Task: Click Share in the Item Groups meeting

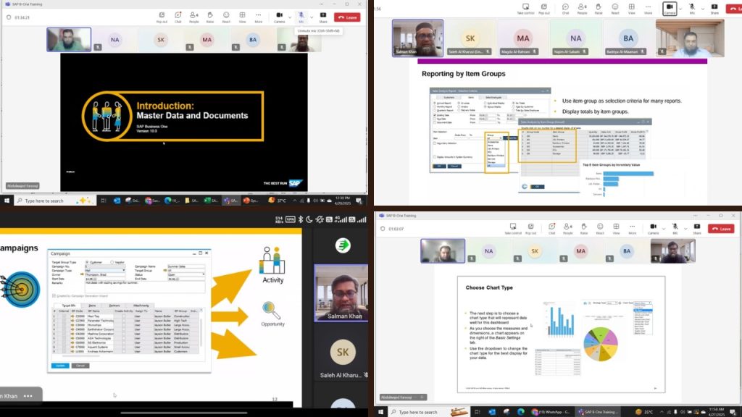Action: pos(714,9)
